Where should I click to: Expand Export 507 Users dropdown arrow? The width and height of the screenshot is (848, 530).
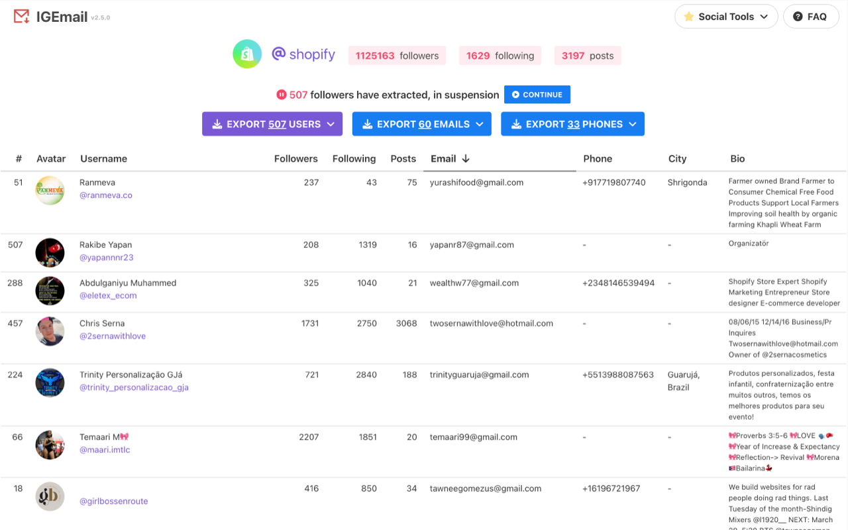point(331,124)
